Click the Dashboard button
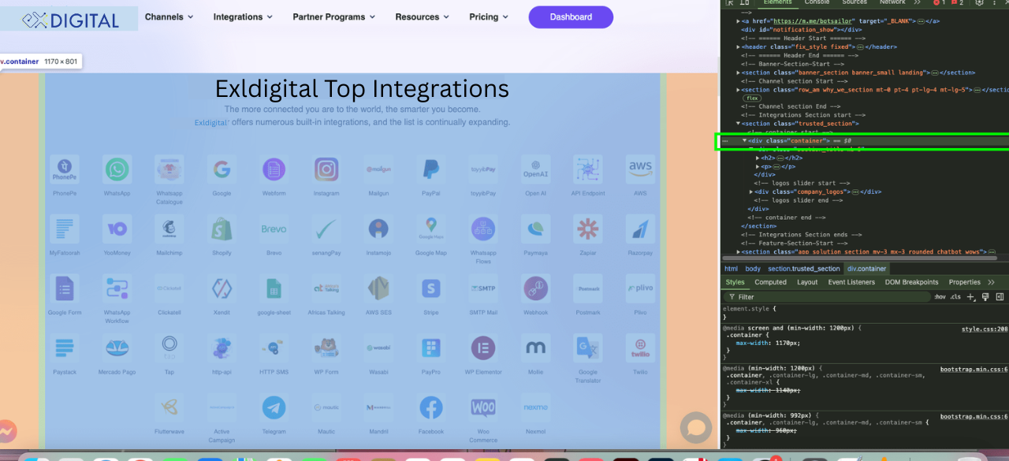Viewport: 1009px width, 461px height. tap(571, 17)
